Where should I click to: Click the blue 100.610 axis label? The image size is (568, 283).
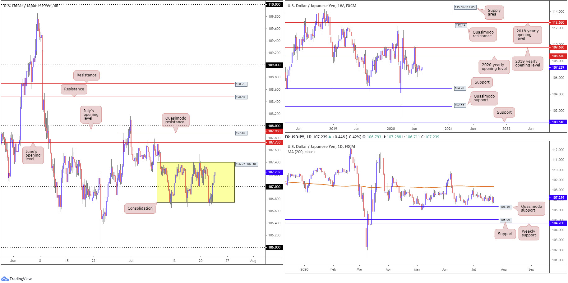[558, 122]
